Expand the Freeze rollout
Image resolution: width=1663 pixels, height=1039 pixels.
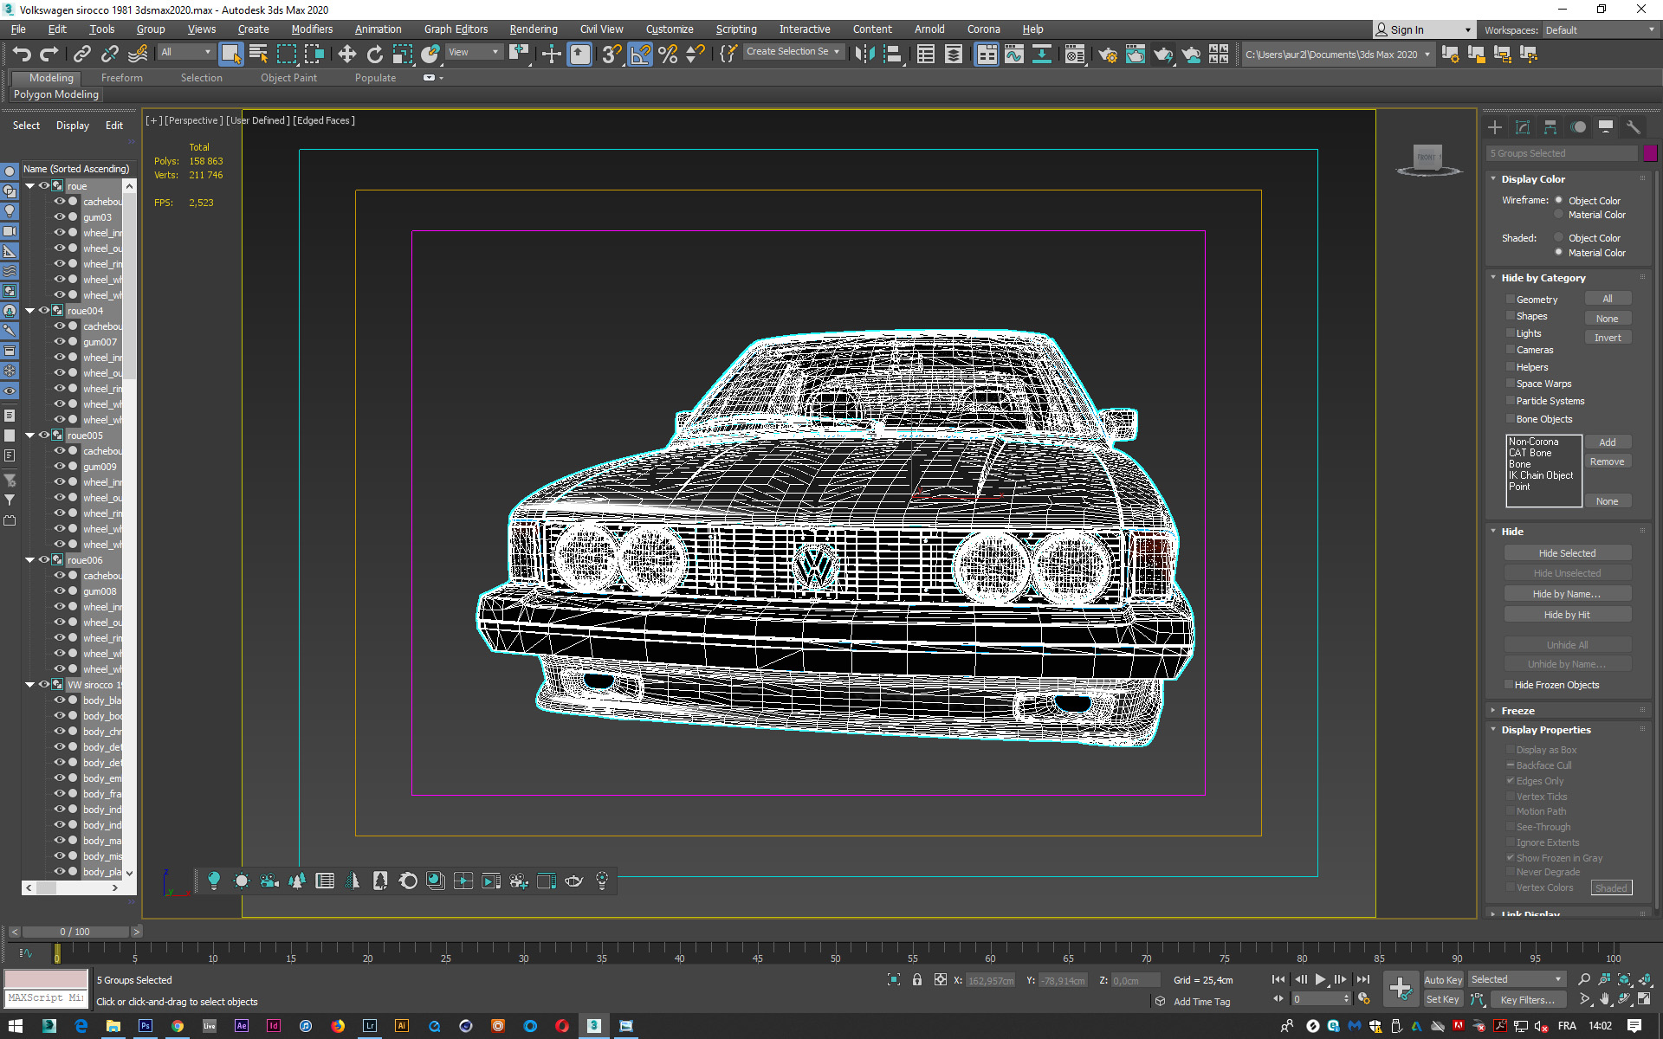1493,711
